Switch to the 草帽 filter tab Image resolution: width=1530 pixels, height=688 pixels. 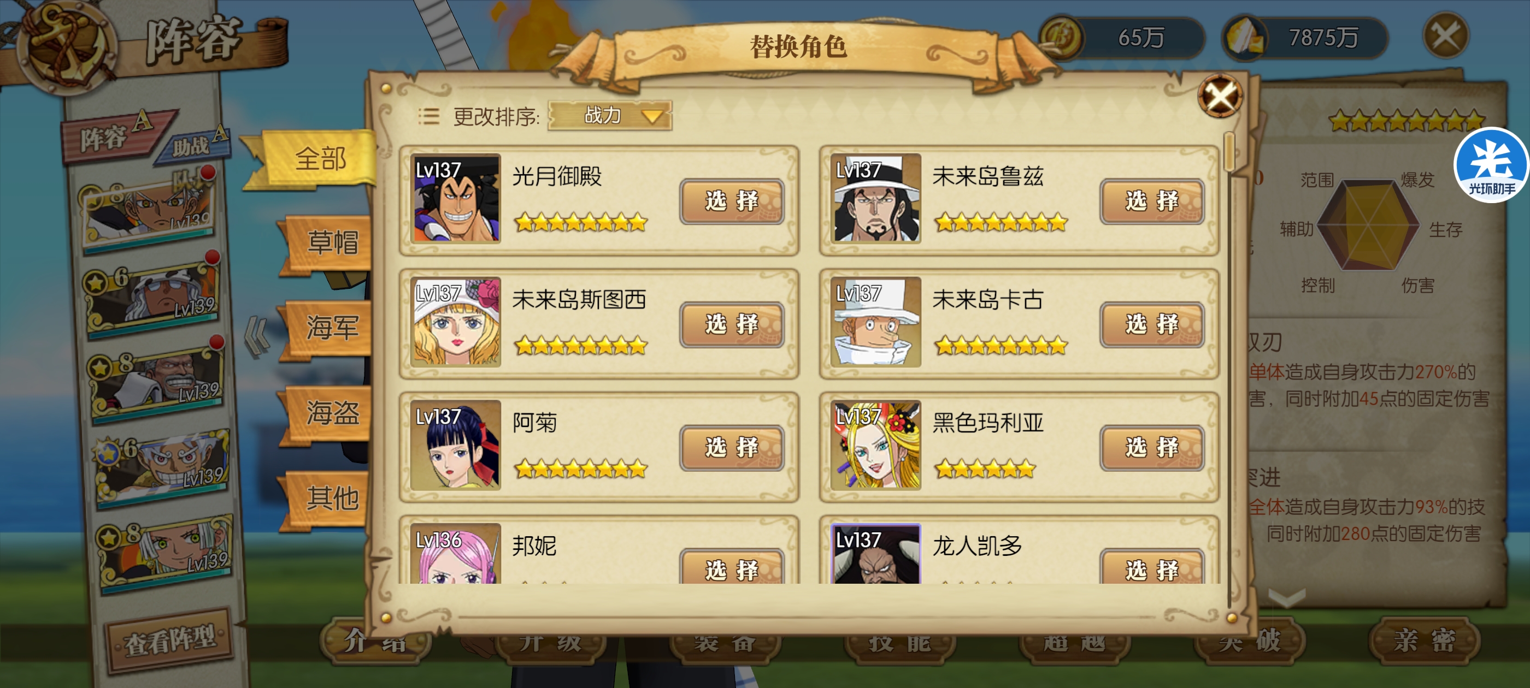click(329, 242)
